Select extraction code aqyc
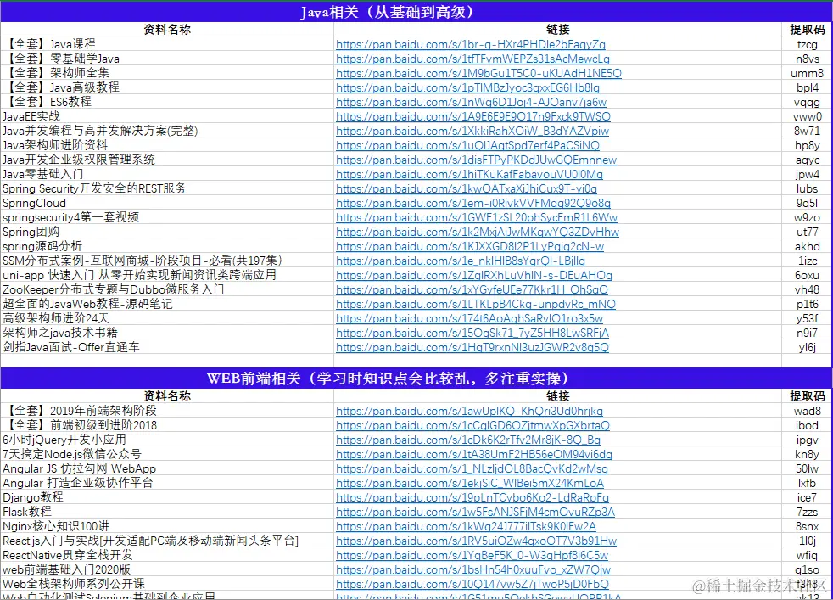Screen dimensions: 833x600 tap(807, 160)
